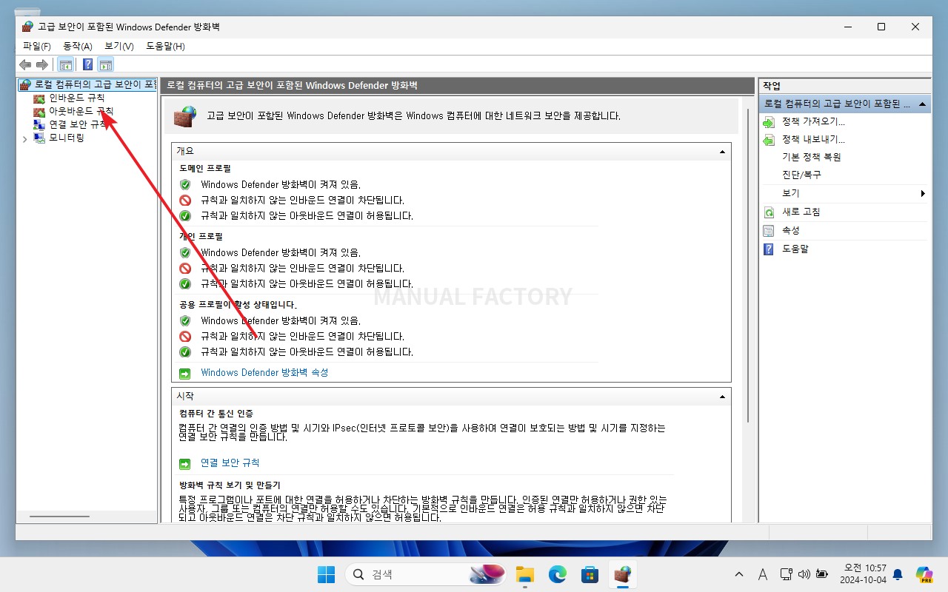Screen dimensions: 948x592
Task: Click 기본 정책 복원 action
Action: [x=812, y=157]
